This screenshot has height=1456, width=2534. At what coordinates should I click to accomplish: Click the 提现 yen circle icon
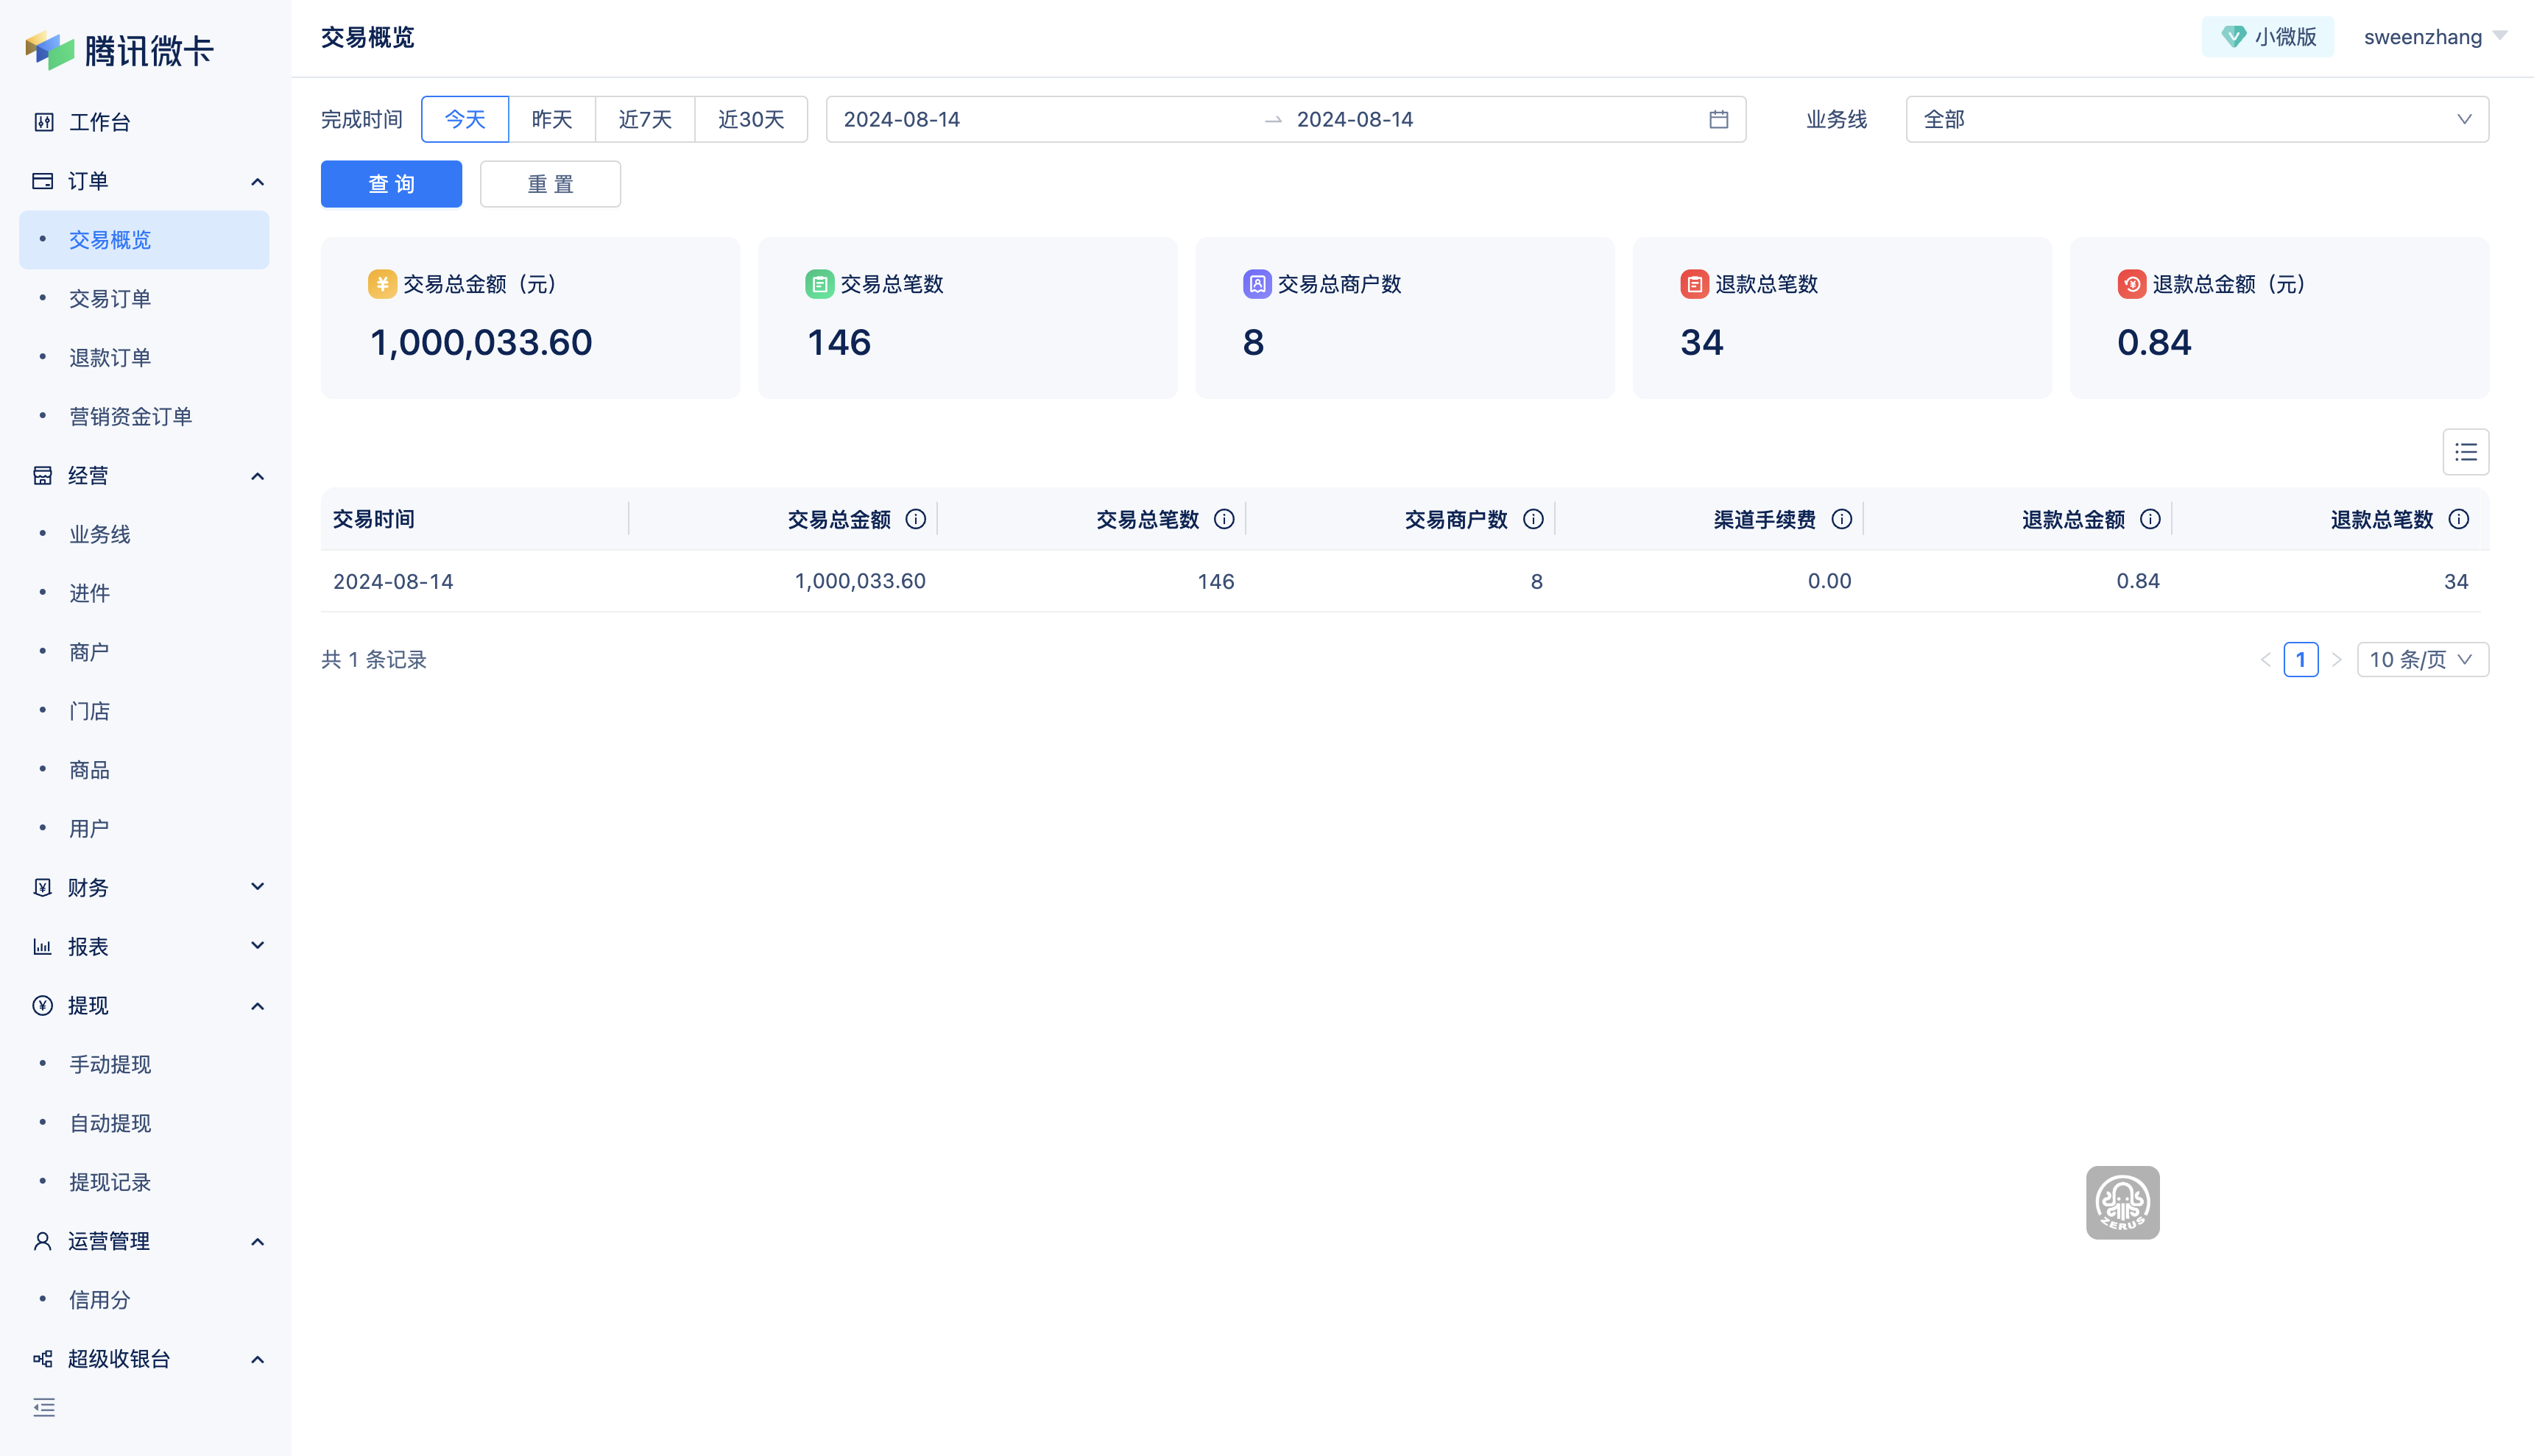pos(43,1005)
